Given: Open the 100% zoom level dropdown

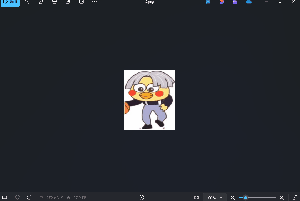Looking at the screenshot, I should 214,197.
